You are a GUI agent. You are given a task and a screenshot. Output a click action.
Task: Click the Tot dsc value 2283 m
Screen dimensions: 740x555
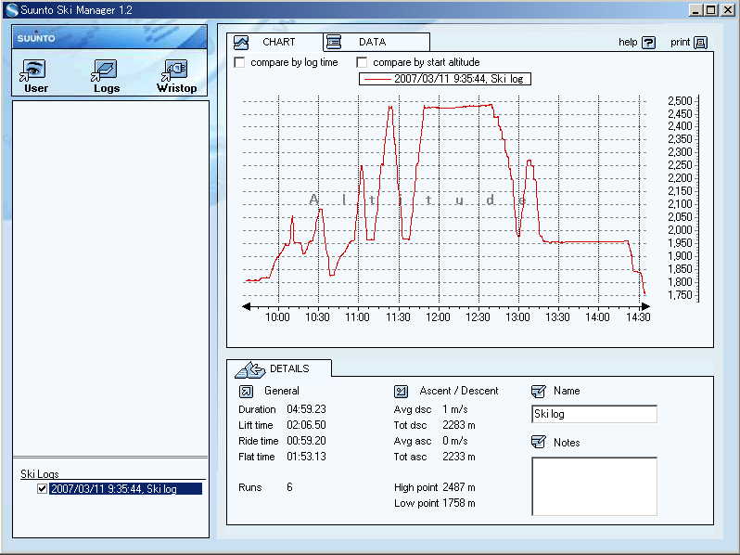click(459, 425)
